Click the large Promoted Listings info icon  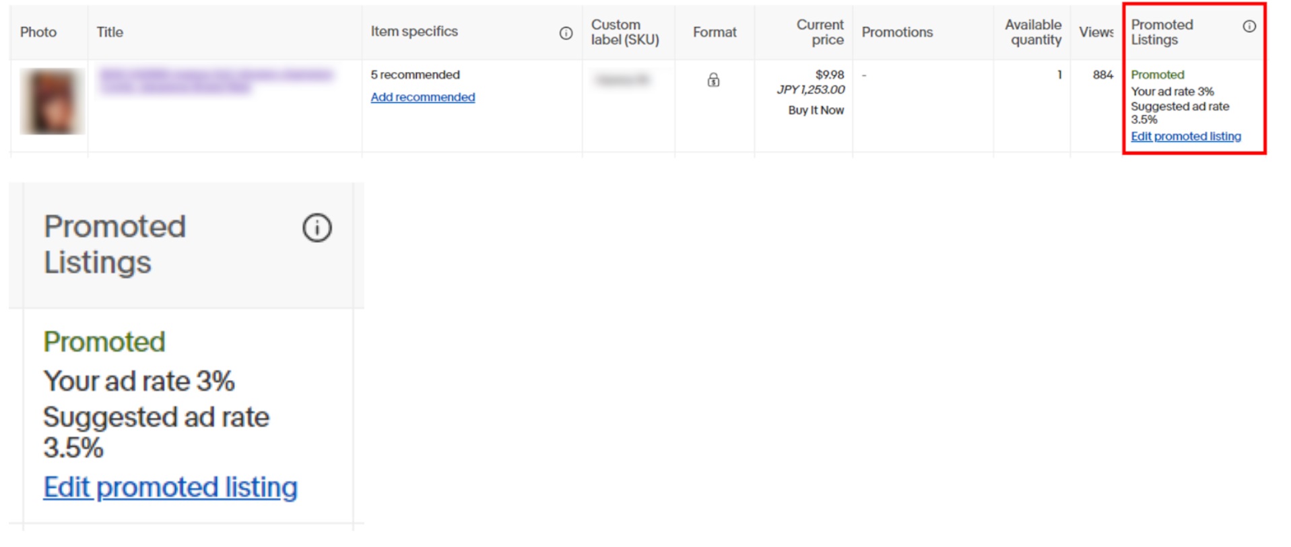click(x=317, y=227)
